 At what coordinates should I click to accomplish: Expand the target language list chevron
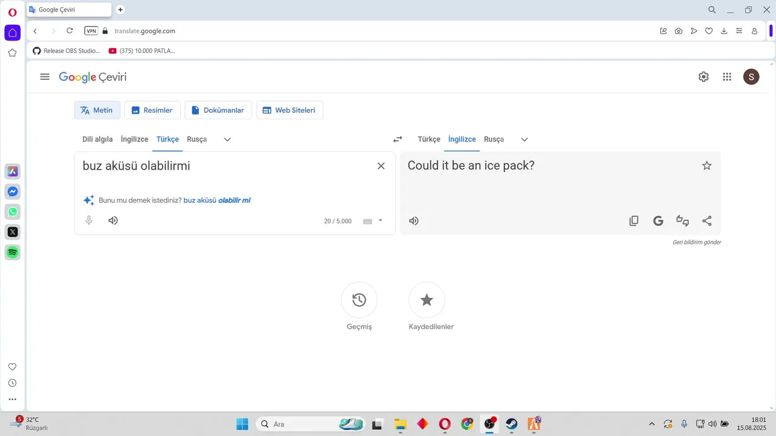pyautogui.click(x=524, y=139)
